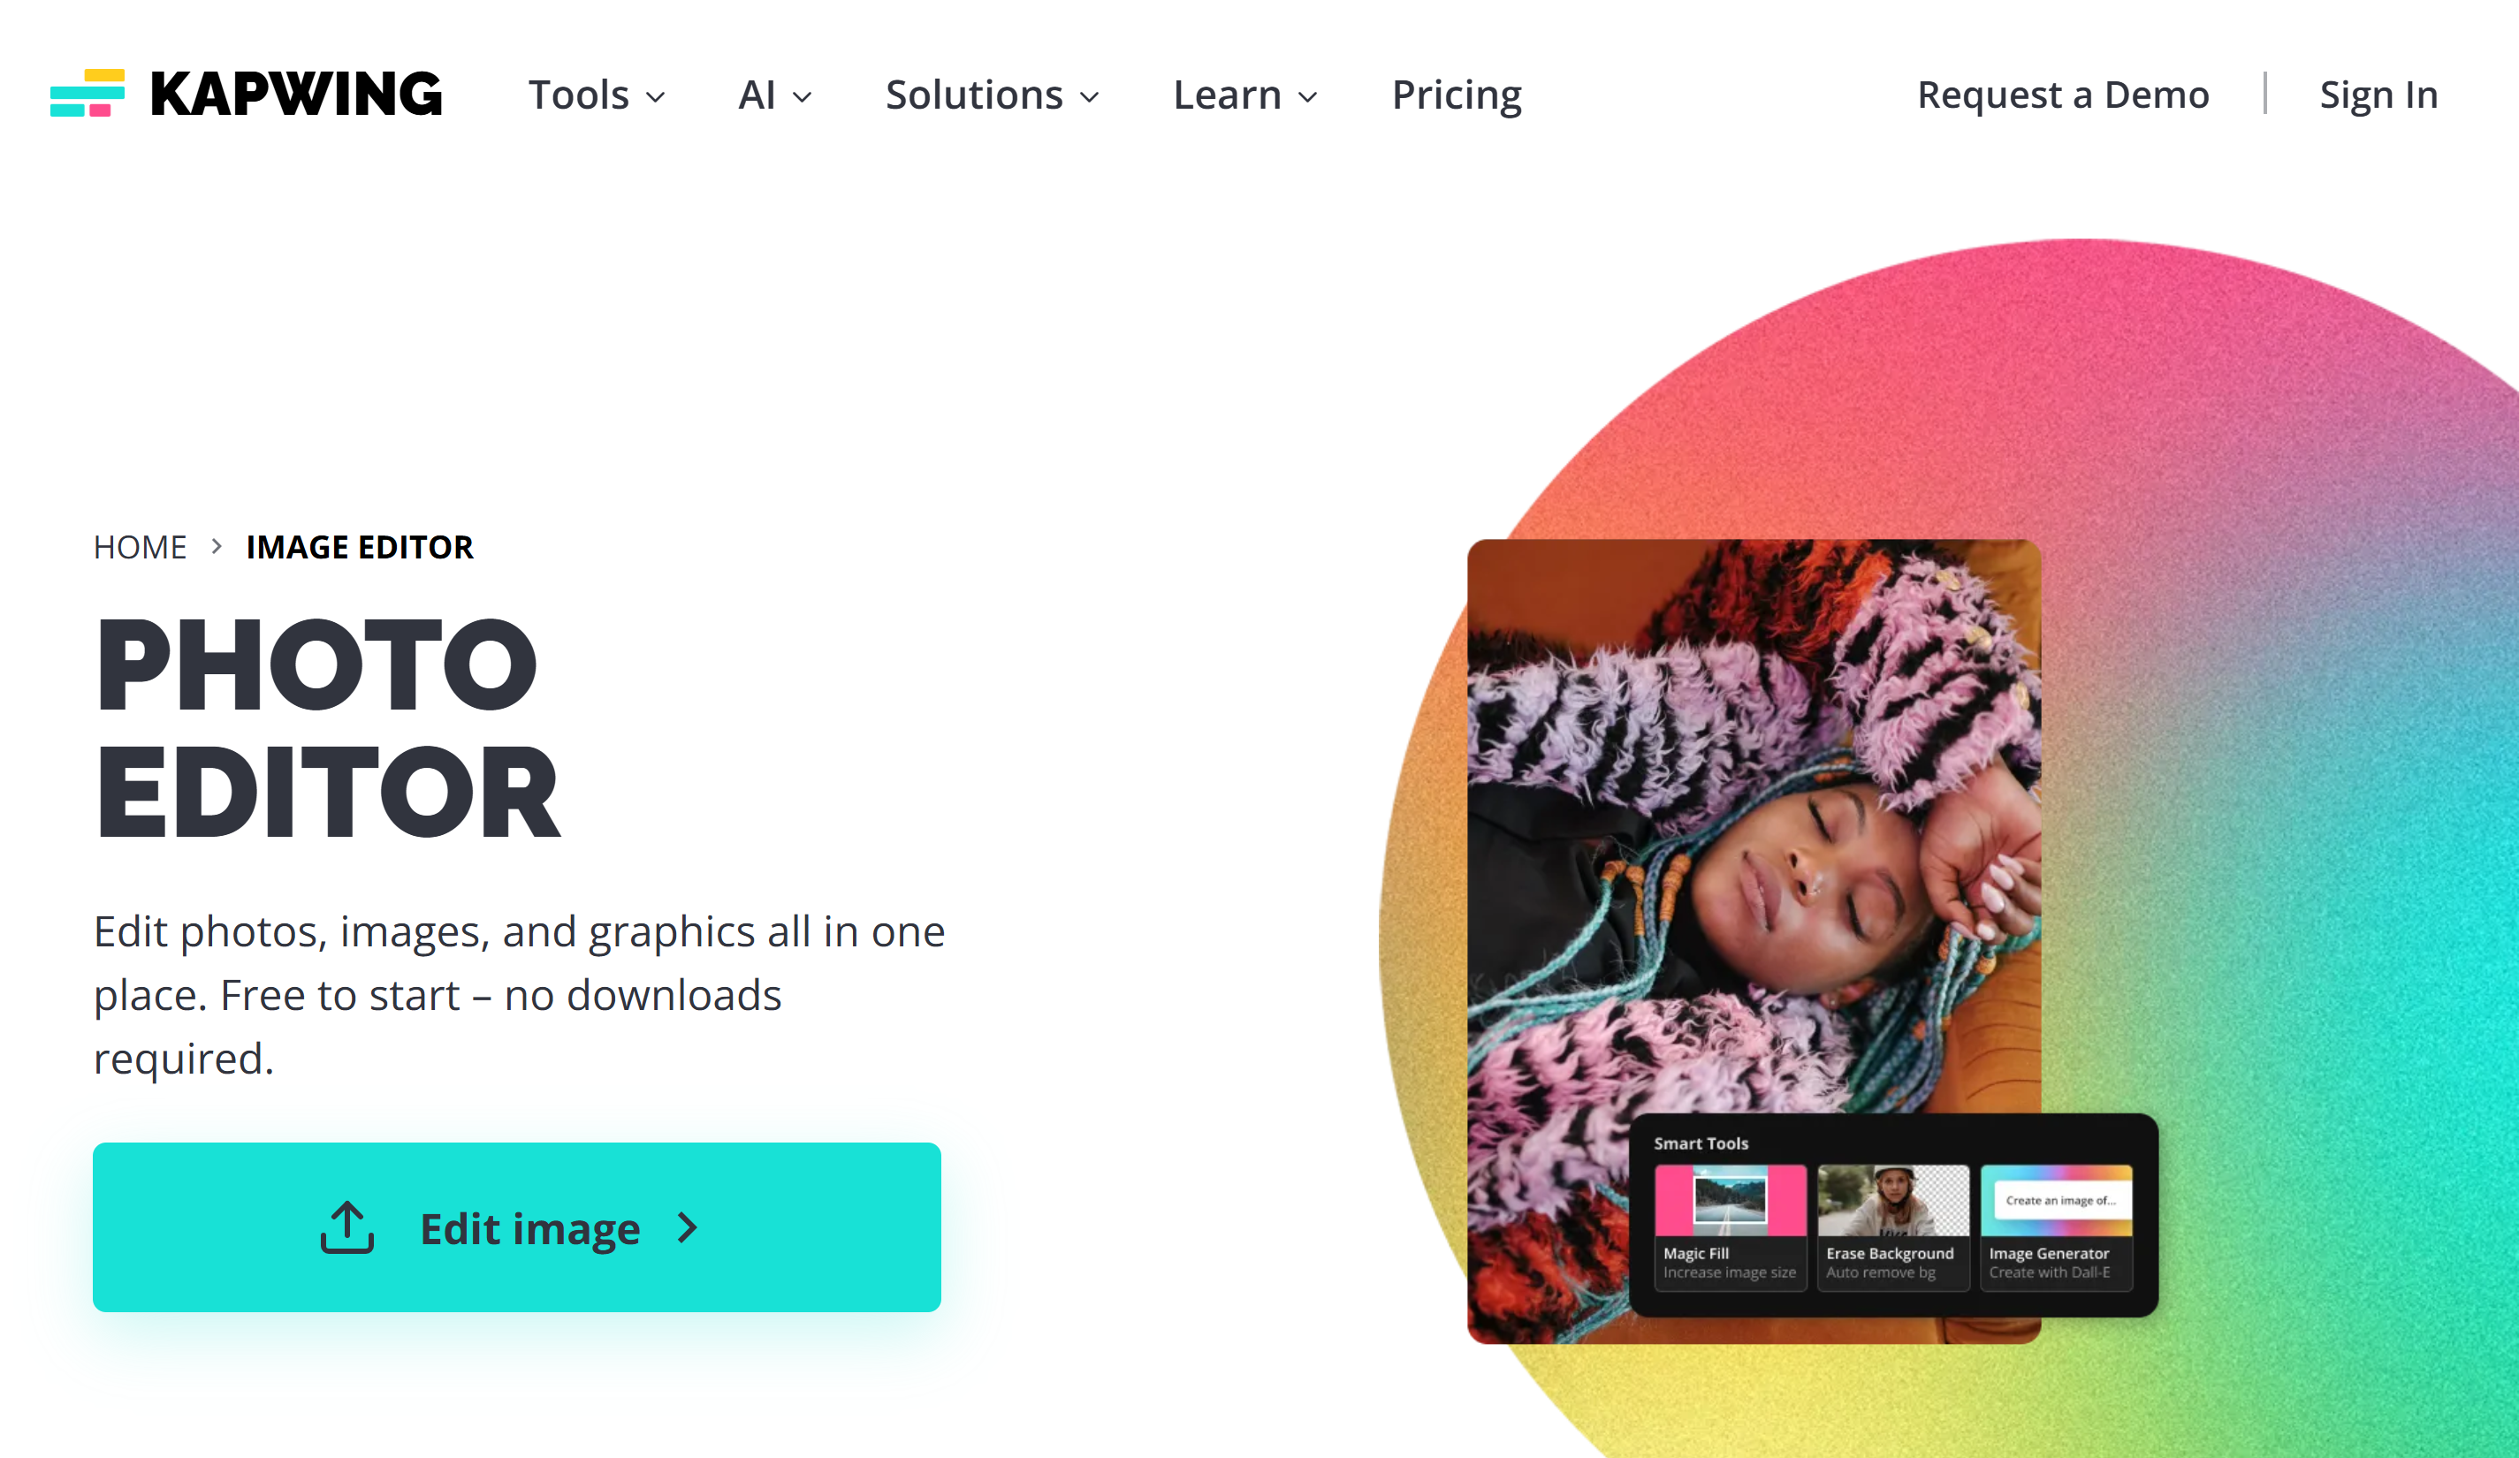Click the hero photo of the sleeping woman

(x=1754, y=830)
